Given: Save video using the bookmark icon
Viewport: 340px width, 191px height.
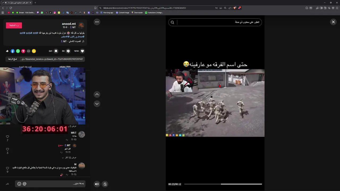Looking at the screenshot, I should click(56, 51).
